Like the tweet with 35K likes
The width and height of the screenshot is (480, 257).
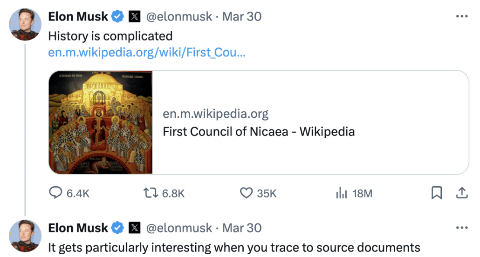coord(246,193)
